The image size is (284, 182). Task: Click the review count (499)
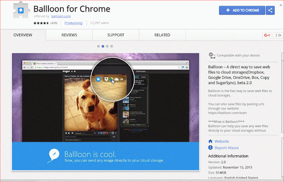coord(54,23)
